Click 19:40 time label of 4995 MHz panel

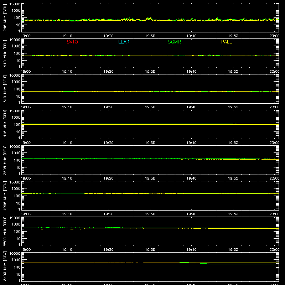[x=192, y=214]
